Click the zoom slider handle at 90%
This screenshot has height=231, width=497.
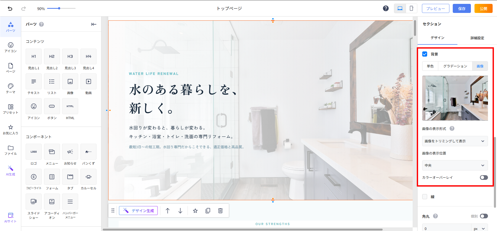[59, 9]
